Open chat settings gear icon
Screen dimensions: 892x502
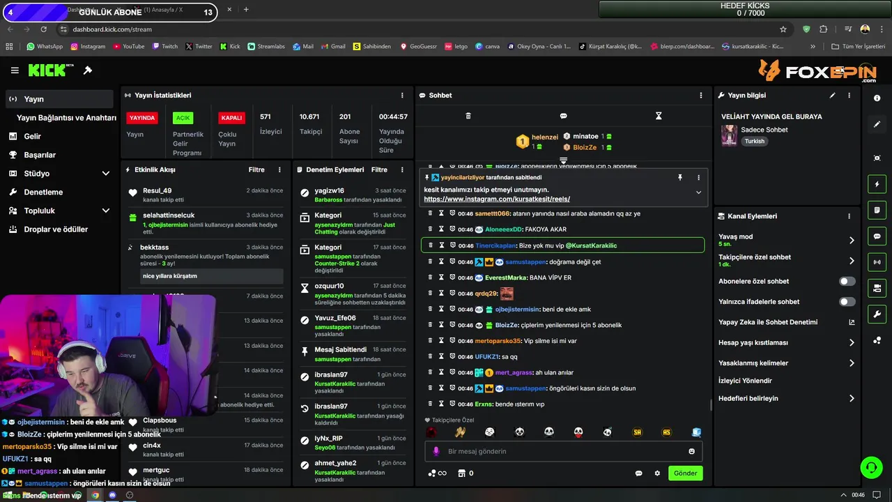[x=657, y=473]
